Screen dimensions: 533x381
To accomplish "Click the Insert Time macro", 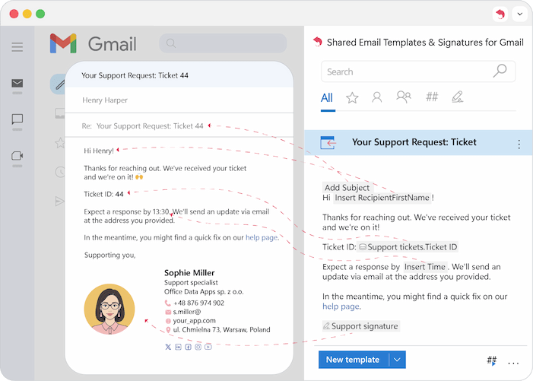I will (425, 267).
